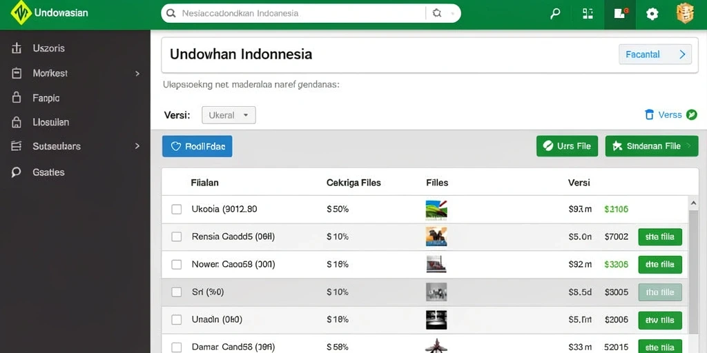Click the Sindenan Fille button

(652, 146)
